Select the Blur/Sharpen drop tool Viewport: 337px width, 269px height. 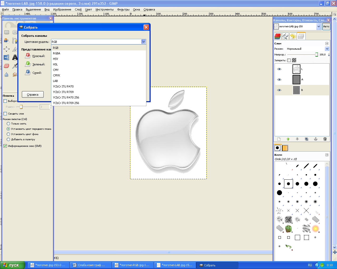click(7, 74)
